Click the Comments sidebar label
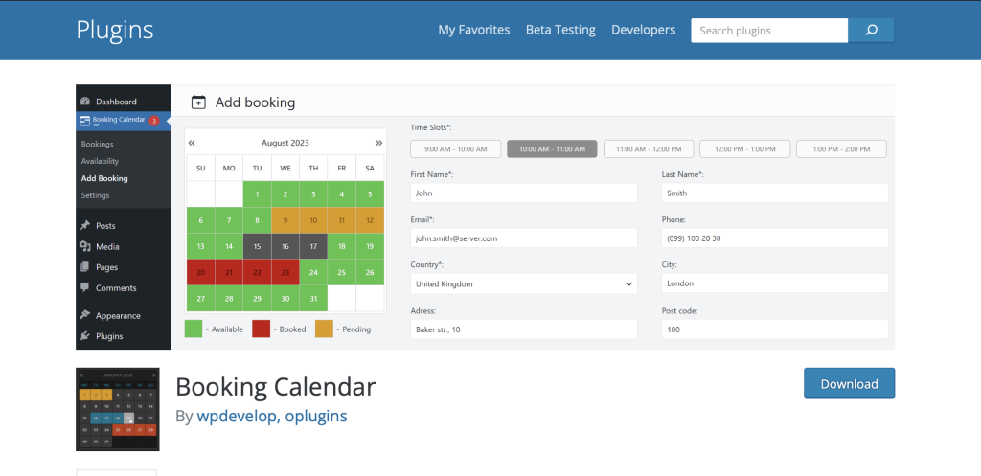This screenshot has width=981, height=476. click(x=116, y=288)
